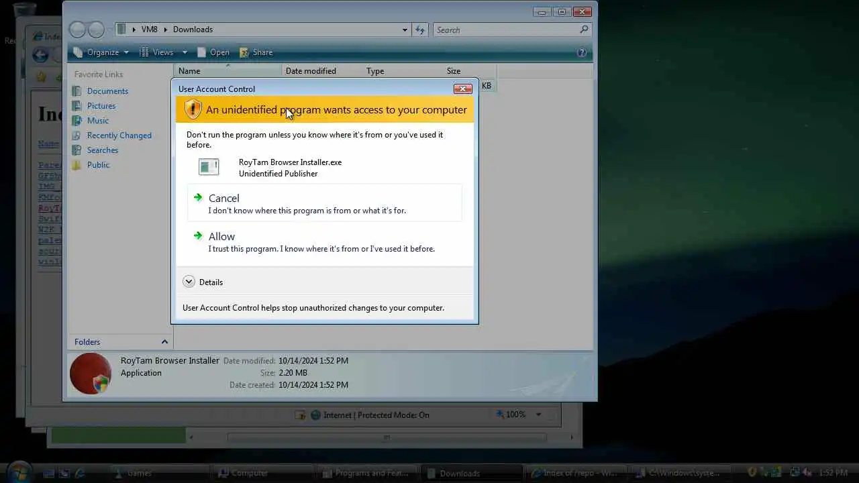Open Recently Changed in Favorite Links
The image size is (859, 483).
119,136
